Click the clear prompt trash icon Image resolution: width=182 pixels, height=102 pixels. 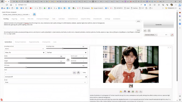[149, 30]
